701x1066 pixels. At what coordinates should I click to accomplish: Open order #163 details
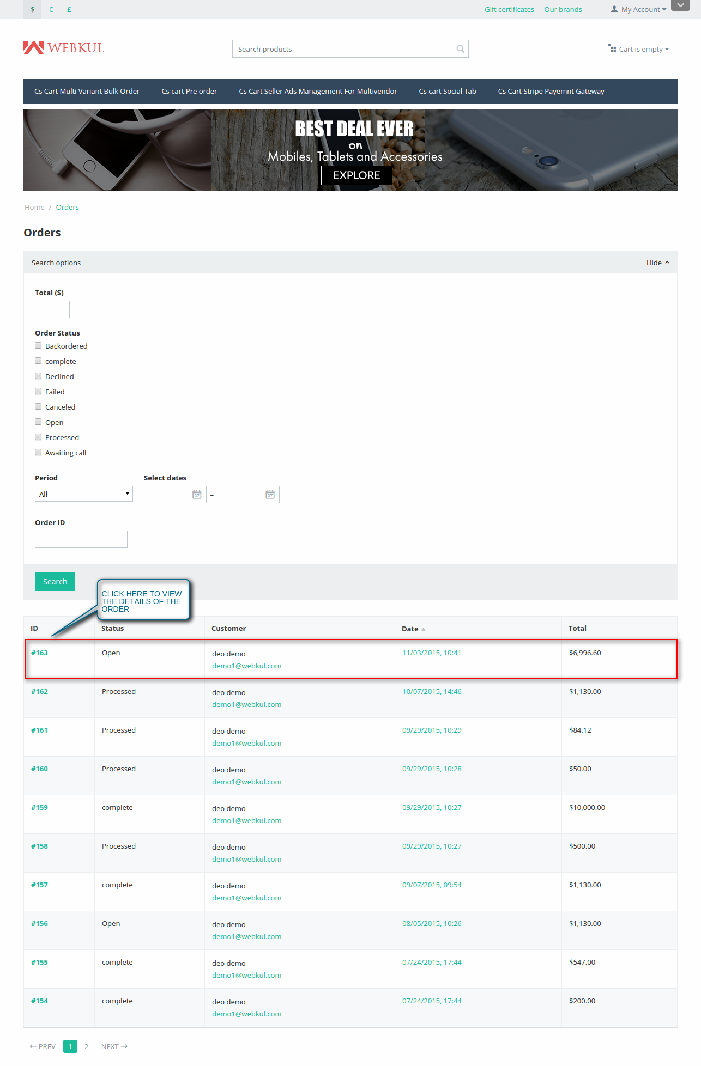(39, 653)
